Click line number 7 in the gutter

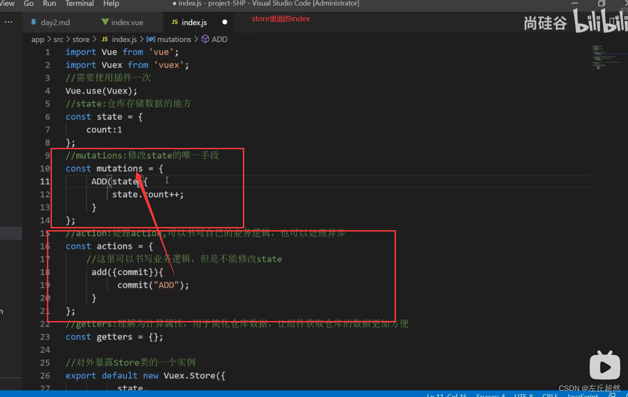(x=47, y=130)
